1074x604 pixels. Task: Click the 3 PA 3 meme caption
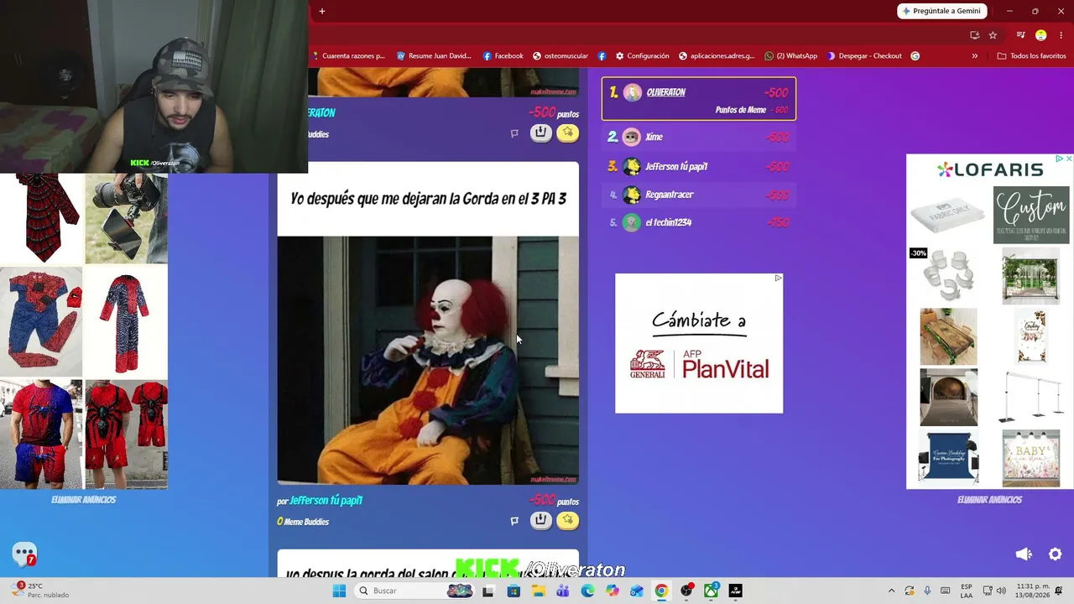pyautogui.click(x=428, y=199)
